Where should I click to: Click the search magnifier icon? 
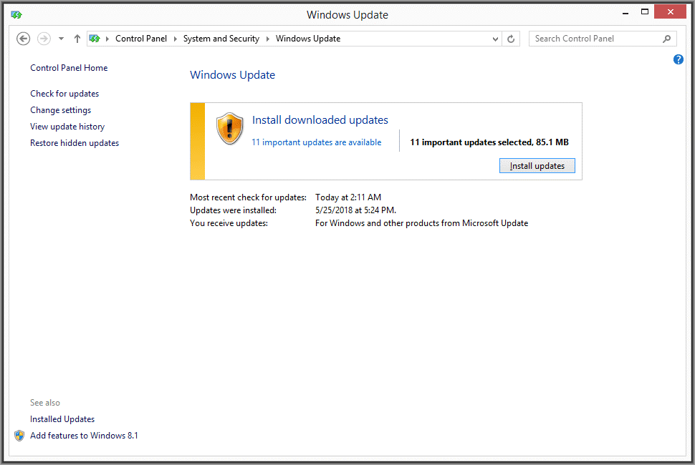click(666, 39)
